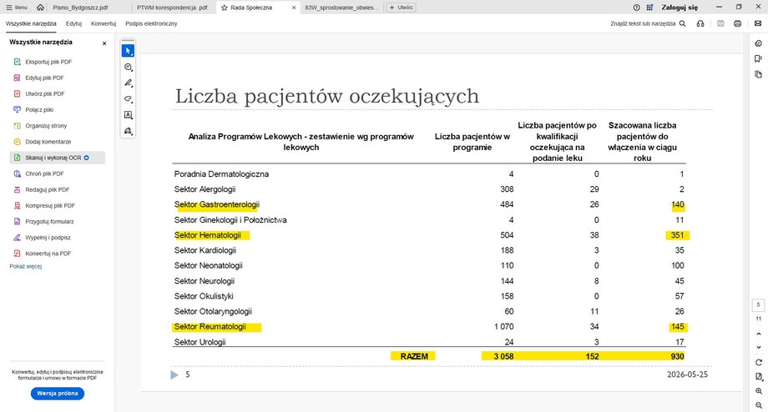
Task: Switch to 83W_sprostowanie_obwies... tab
Action: click(341, 8)
